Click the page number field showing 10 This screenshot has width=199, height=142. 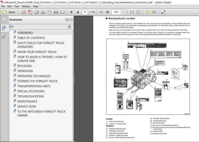pos(85,12)
